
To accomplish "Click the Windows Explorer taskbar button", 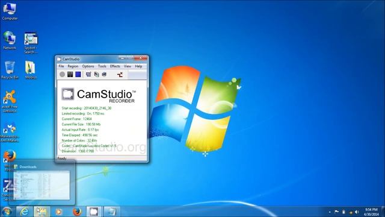I will [42, 212].
